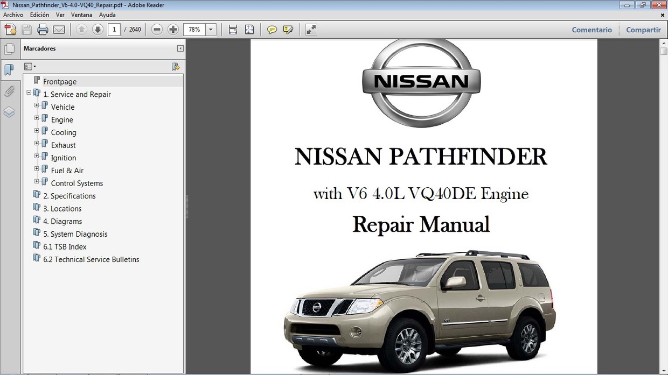Open the zoom percentage dropdown arrow

point(211,30)
